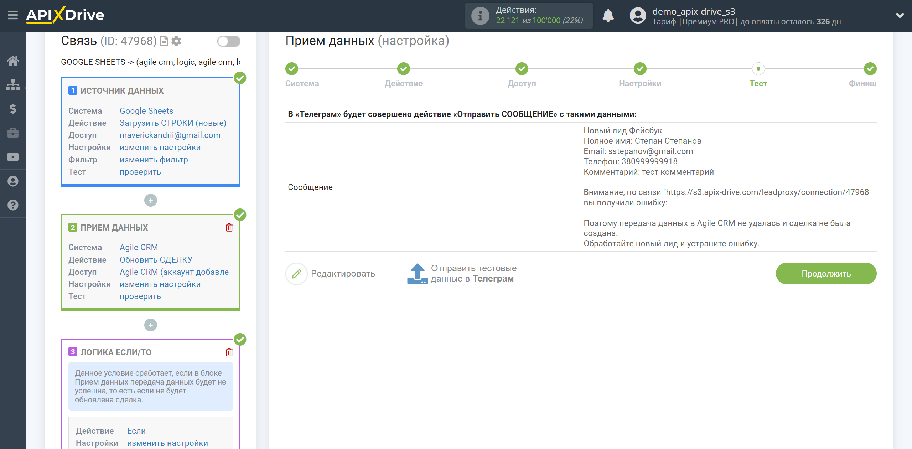This screenshot has width=912, height=449.
Task: Open billing dollar icon in sidebar
Action: 13,109
